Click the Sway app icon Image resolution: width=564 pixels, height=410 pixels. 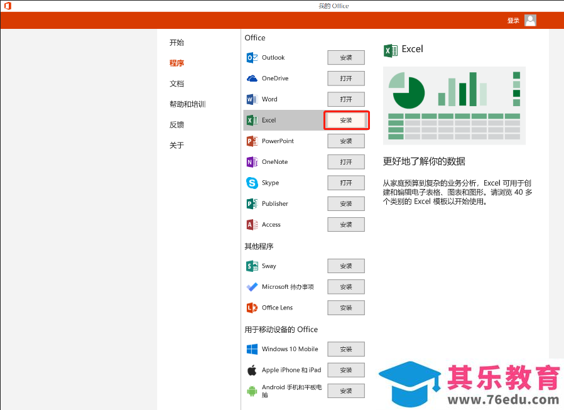pos(252,266)
